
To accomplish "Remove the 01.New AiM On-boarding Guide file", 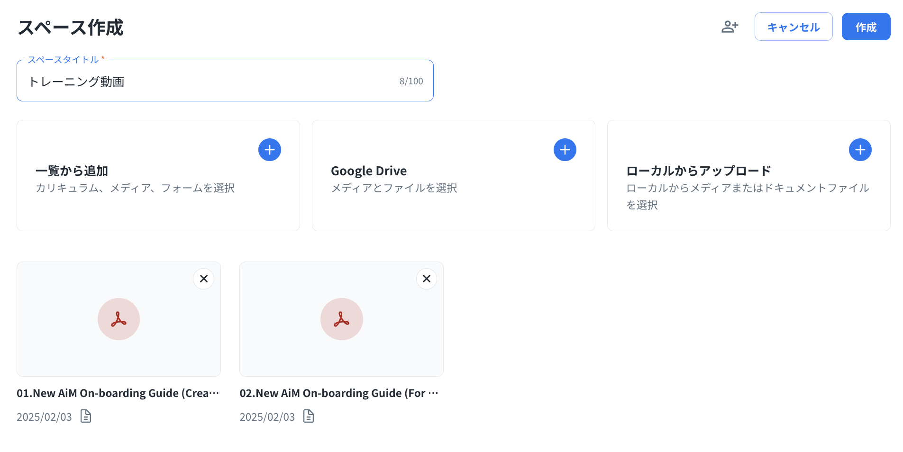I will (x=204, y=279).
